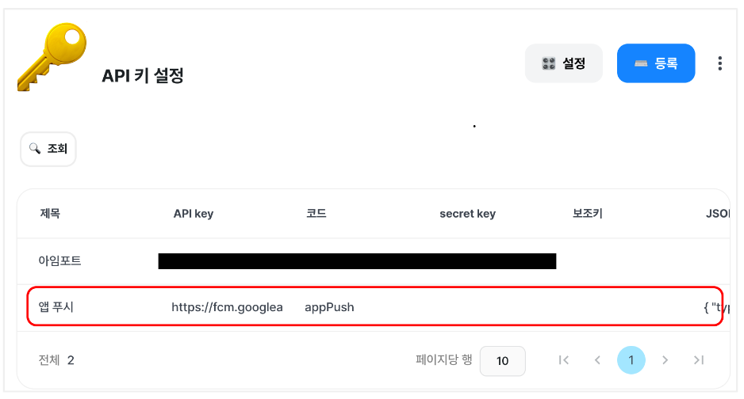The width and height of the screenshot is (744, 399).
Task: Click the blue 등록 register button
Action: tap(656, 63)
